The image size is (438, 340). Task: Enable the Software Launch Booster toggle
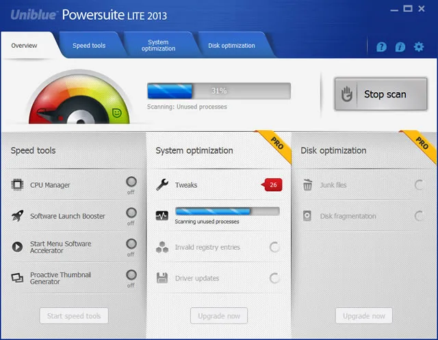point(131,213)
